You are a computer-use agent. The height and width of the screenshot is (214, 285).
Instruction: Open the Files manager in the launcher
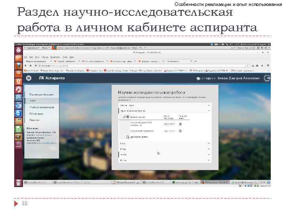pos(18,58)
